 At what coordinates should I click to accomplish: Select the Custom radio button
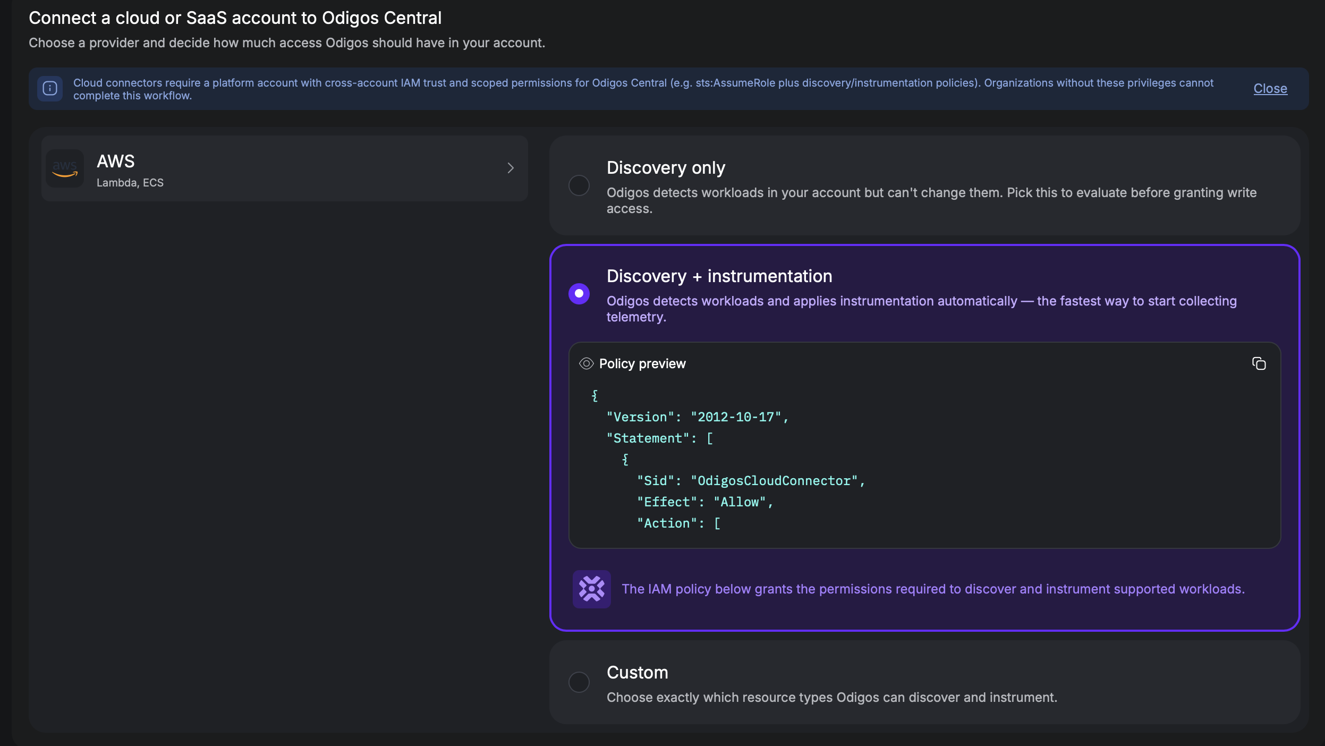(x=579, y=682)
